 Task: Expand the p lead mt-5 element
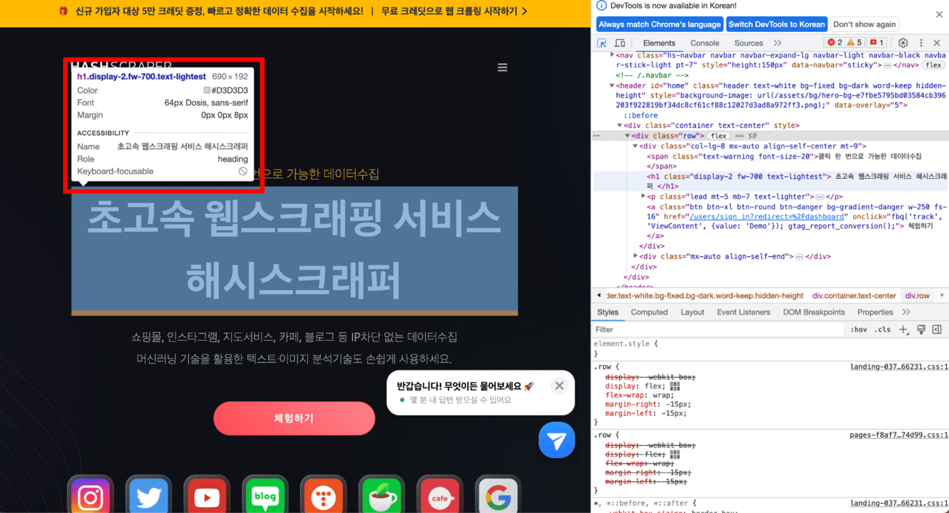(643, 196)
